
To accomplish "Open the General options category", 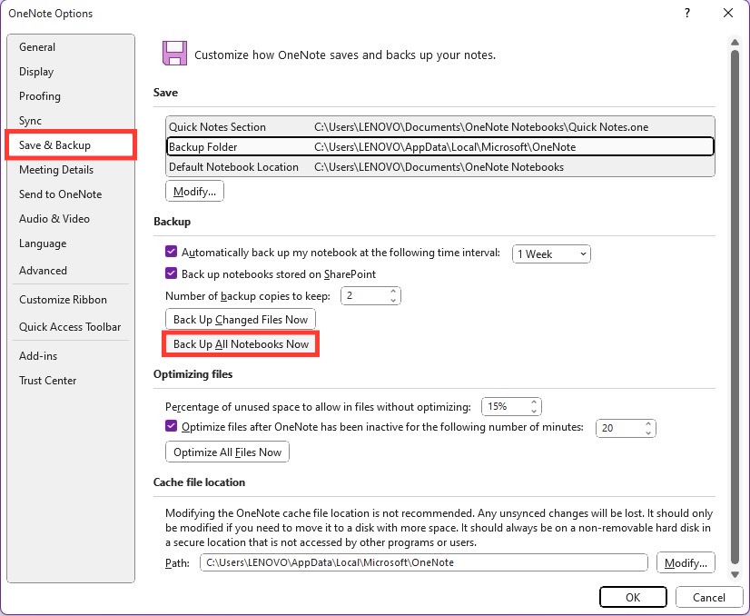I will pos(71,47).
